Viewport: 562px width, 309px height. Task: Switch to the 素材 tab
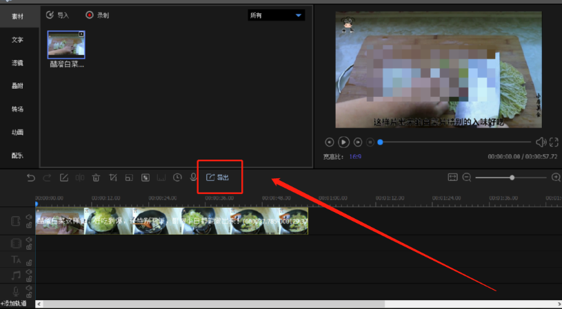click(17, 17)
